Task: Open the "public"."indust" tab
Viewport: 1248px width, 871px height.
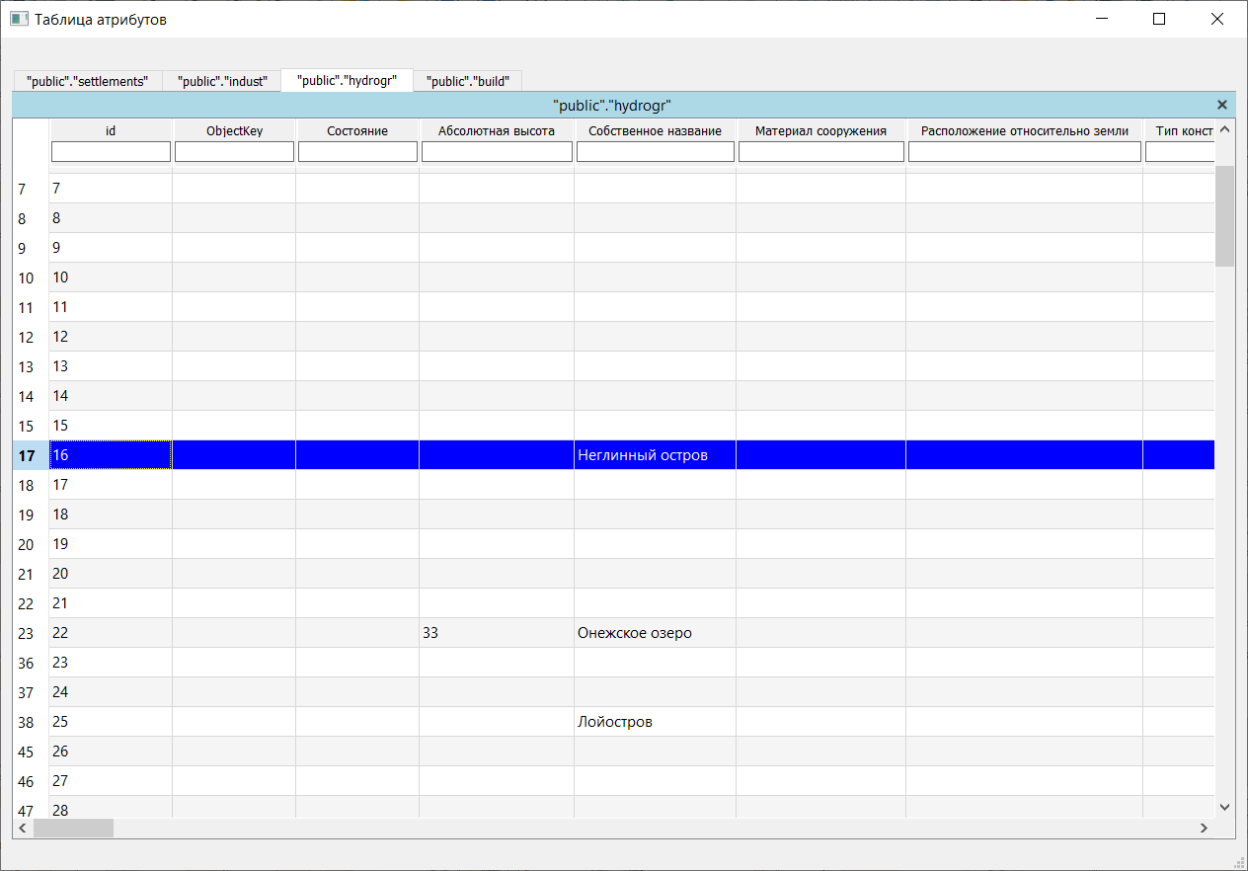Action: click(222, 81)
